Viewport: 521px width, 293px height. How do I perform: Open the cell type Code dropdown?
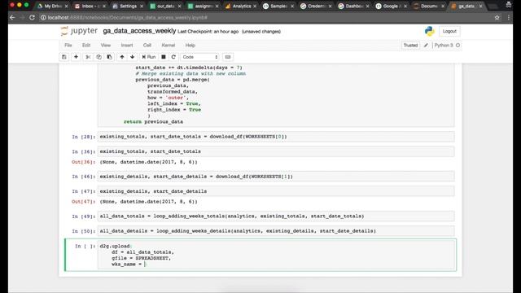coord(200,57)
